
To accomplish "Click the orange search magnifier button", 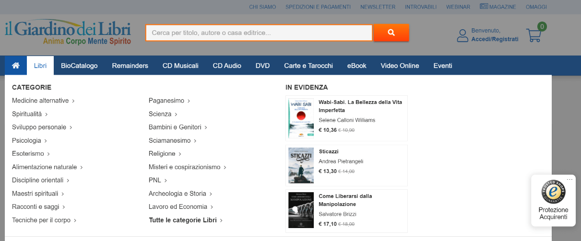I will click(x=391, y=33).
